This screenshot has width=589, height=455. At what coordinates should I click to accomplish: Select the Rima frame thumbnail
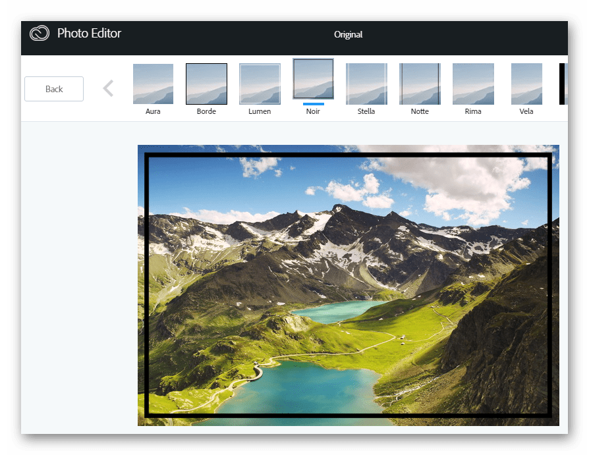click(x=473, y=84)
